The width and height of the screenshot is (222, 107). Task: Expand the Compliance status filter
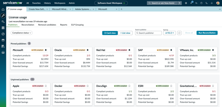click(x=22, y=33)
